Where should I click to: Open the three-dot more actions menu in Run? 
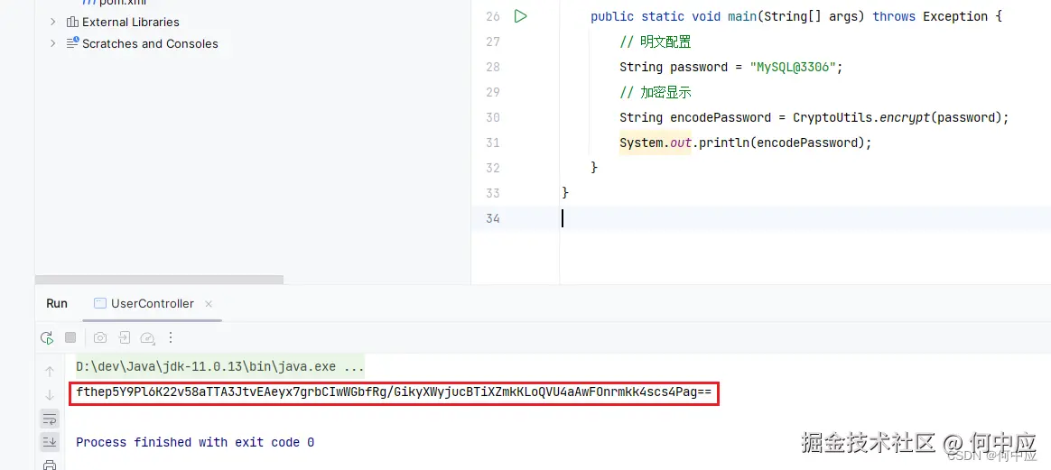pos(171,337)
